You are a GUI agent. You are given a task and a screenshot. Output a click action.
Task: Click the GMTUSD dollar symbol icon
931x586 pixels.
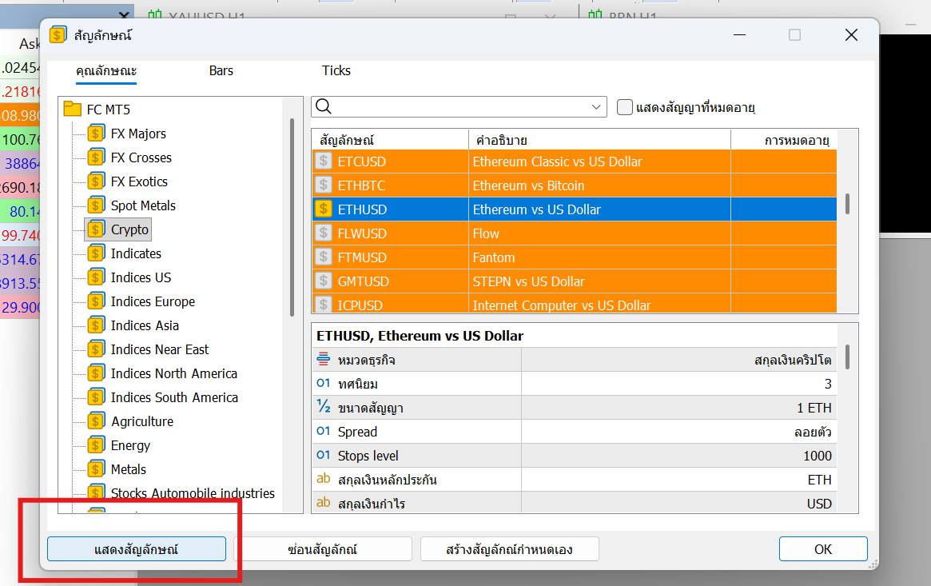tap(324, 281)
